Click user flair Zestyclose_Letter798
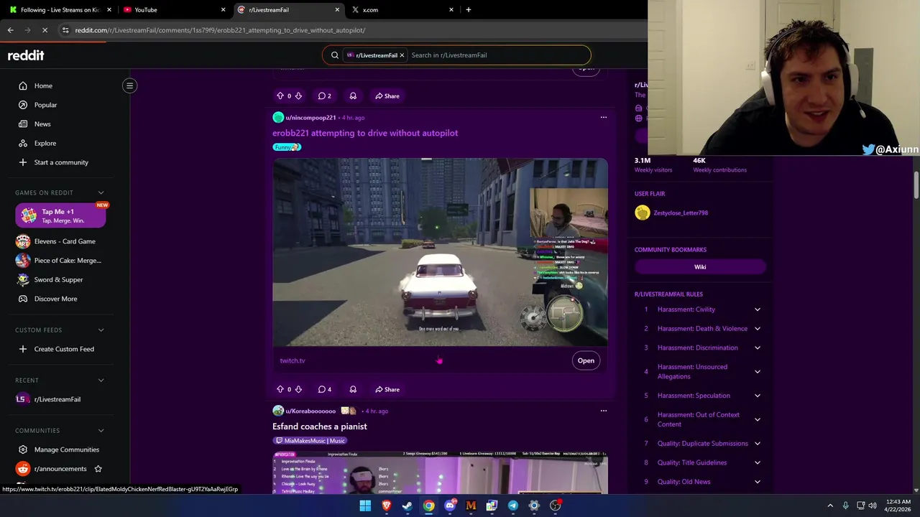 [680, 213]
